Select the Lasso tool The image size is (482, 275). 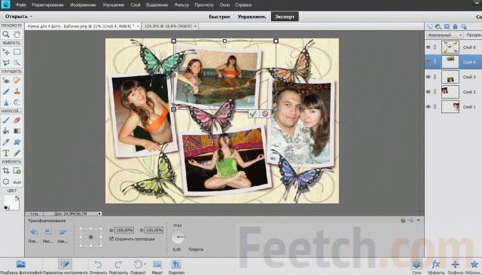pos(6,63)
